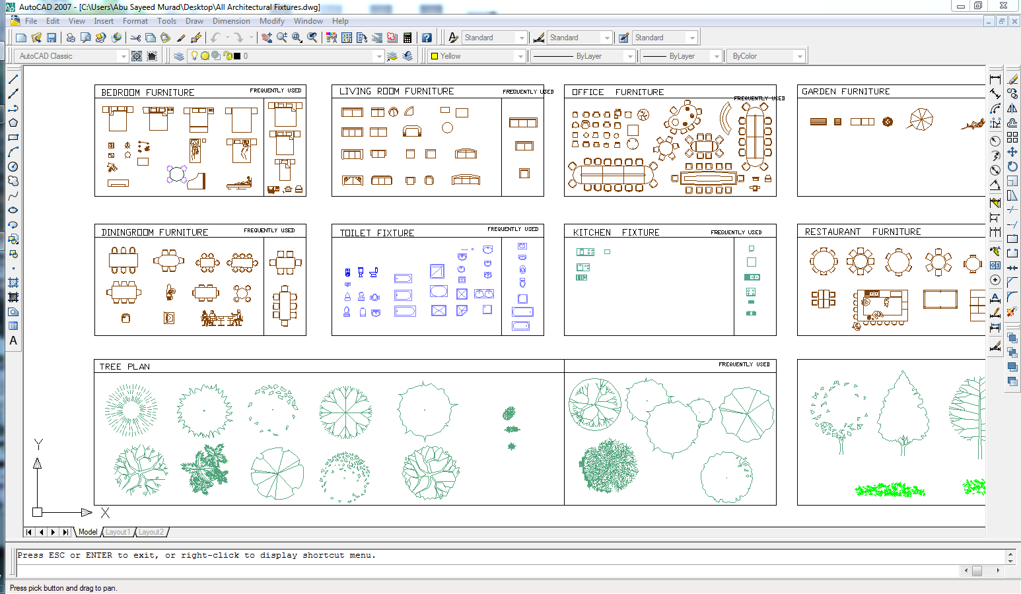This screenshot has width=1021, height=594.
Task: Click the Save icon in toolbar
Action: [52, 38]
